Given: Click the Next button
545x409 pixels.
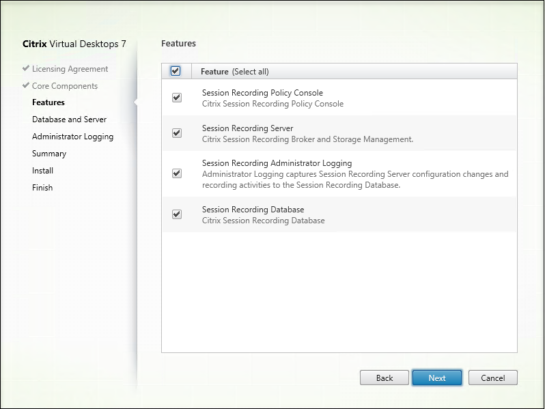Looking at the screenshot, I should (x=437, y=378).
